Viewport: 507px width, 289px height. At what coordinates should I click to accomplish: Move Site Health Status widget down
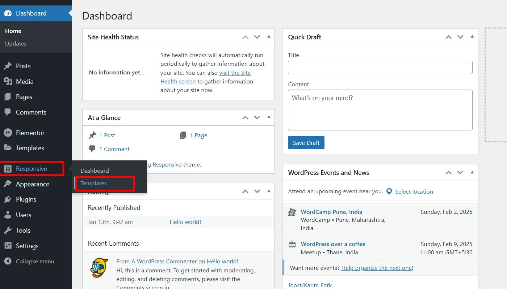[x=257, y=37]
